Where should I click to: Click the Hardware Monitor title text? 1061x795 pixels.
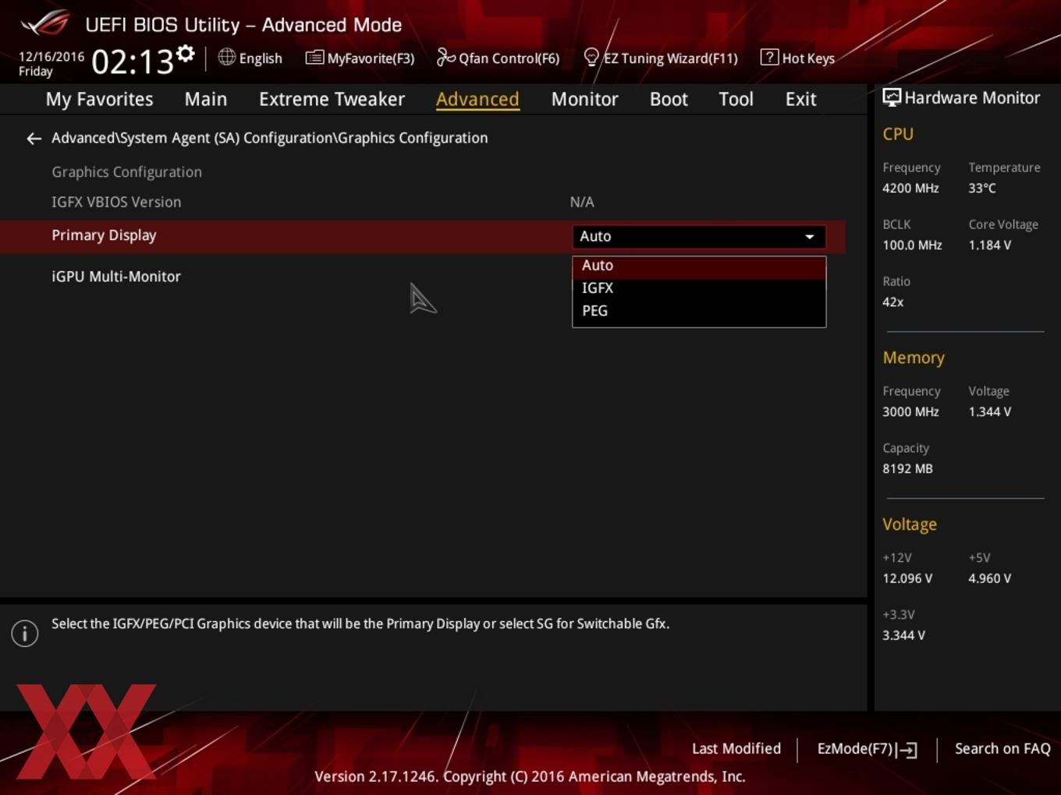(x=972, y=98)
